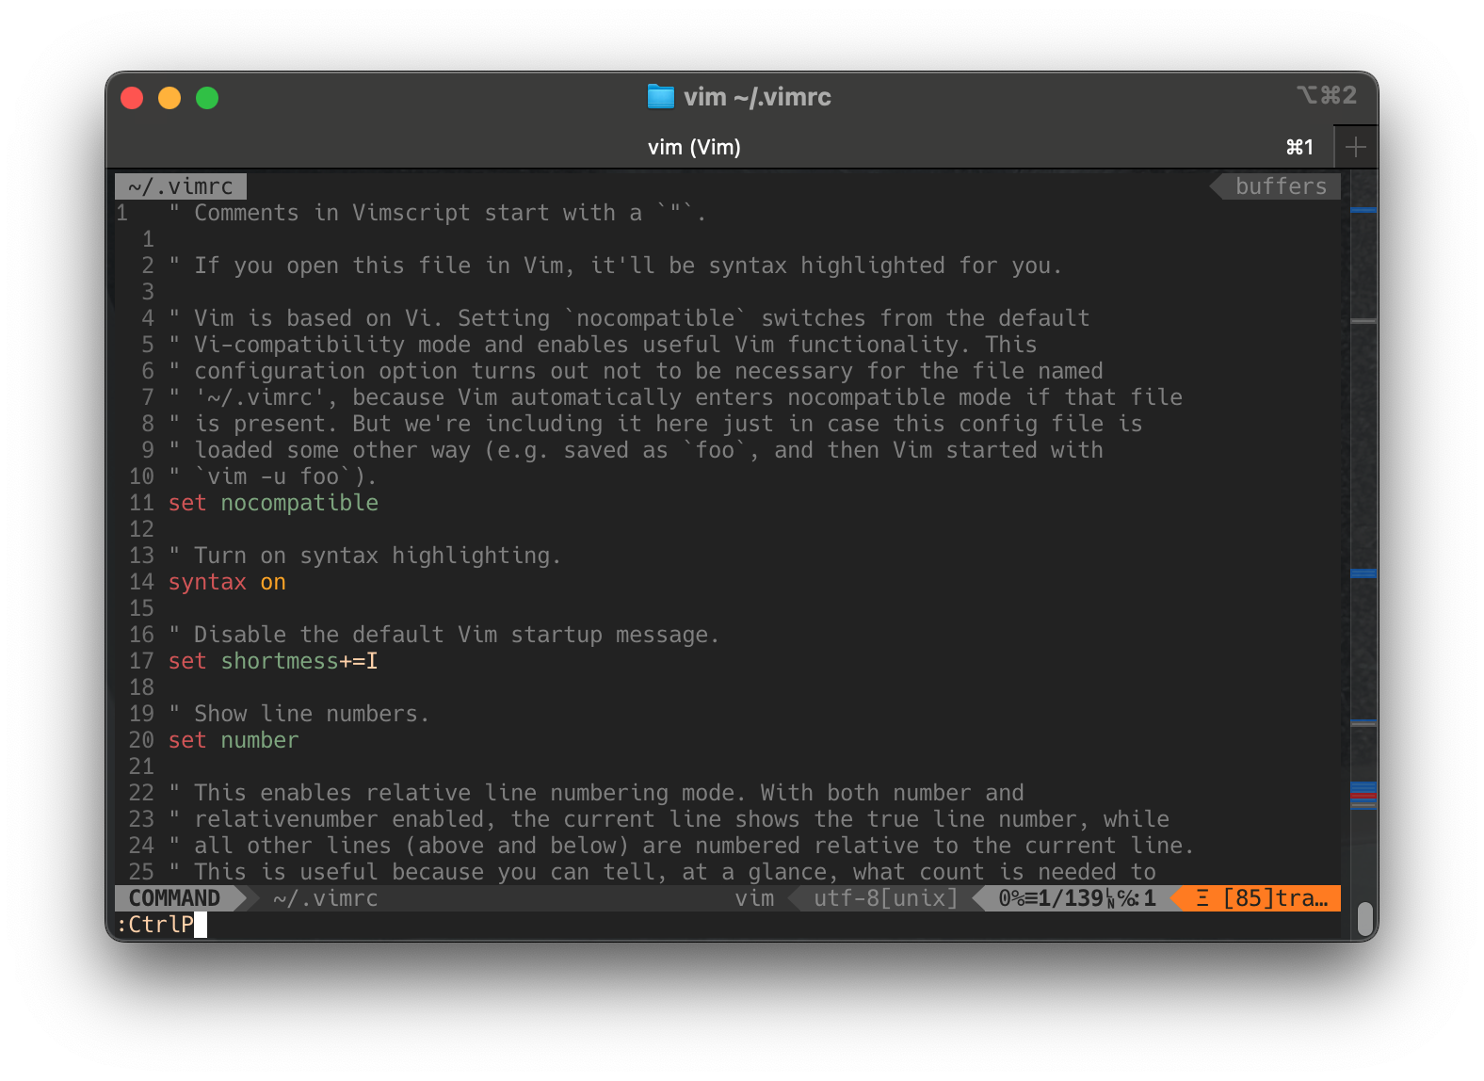Select the vim (Vim) tab
This screenshot has width=1484, height=1081.
[x=694, y=147]
